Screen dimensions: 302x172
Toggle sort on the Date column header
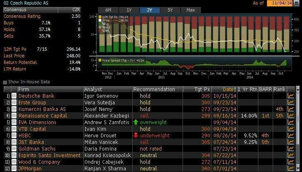point(225,89)
